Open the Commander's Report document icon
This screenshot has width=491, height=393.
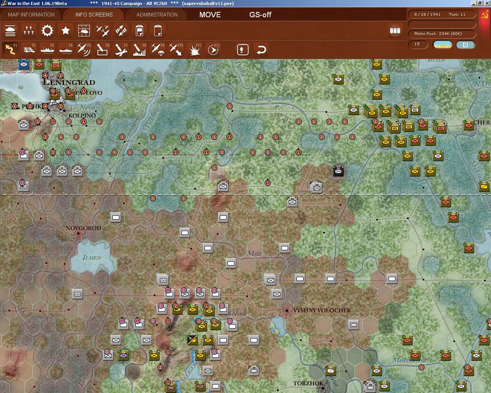(x=139, y=30)
